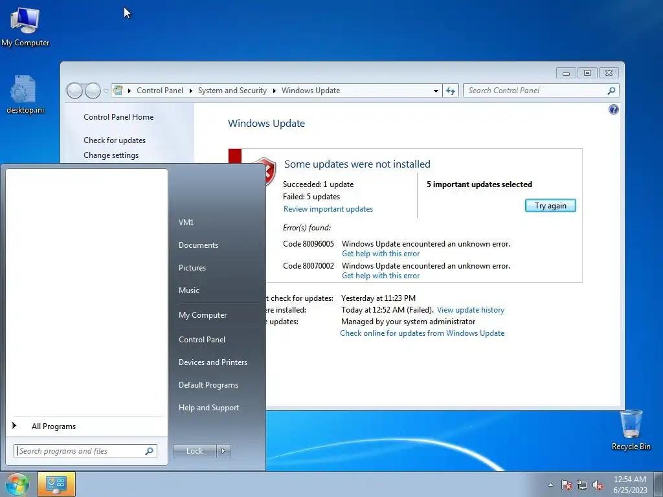The width and height of the screenshot is (663, 497).
Task: Open Devices and Printers in Start menu
Action: point(212,362)
